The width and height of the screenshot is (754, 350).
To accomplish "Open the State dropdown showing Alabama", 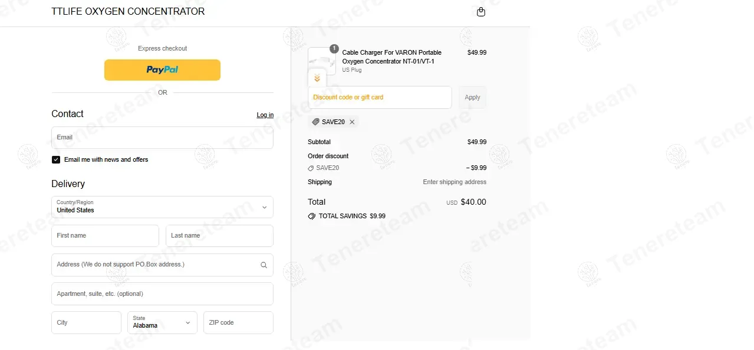I will (x=162, y=322).
